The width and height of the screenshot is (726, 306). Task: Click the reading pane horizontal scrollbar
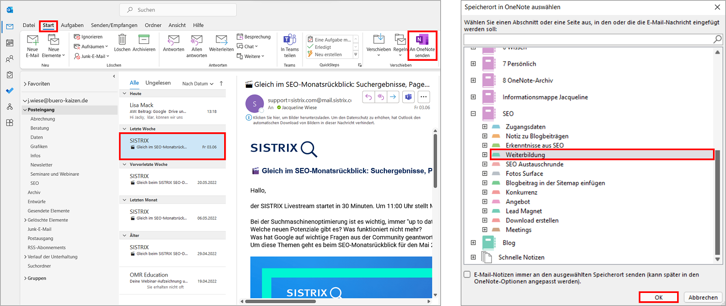click(281, 301)
